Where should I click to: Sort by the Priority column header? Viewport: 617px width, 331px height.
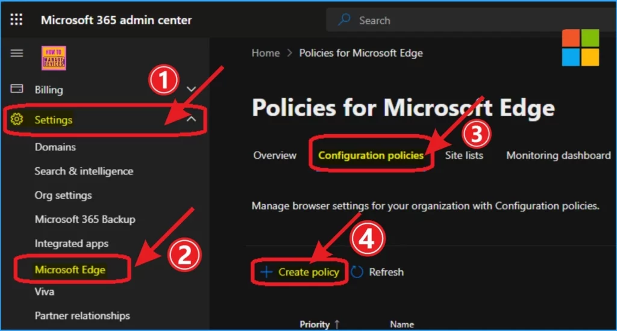coord(315,324)
